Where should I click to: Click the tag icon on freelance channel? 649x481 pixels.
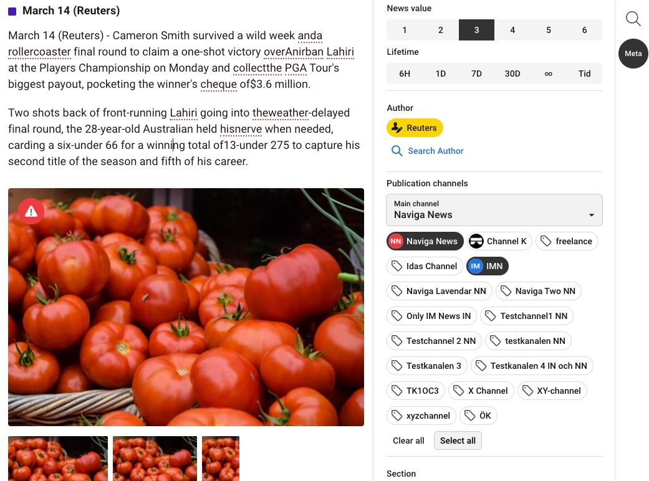point(546,241)
